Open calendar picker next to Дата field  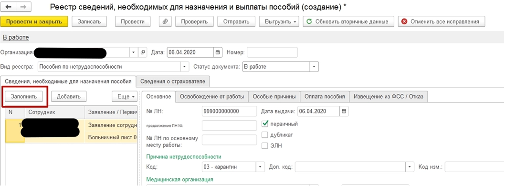(218, 52)
